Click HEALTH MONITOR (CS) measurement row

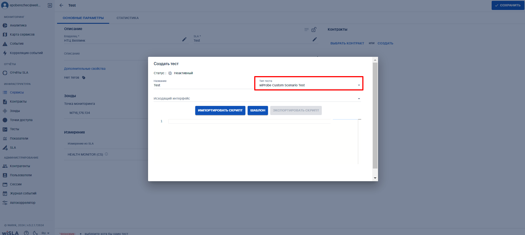point(106,154)
